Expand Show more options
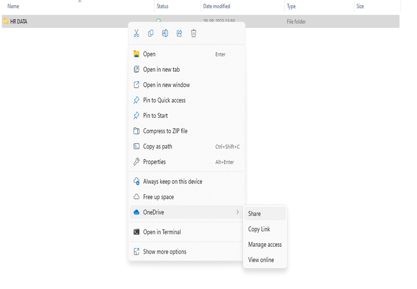Viewport: 417px width, 289px height. 164,252
